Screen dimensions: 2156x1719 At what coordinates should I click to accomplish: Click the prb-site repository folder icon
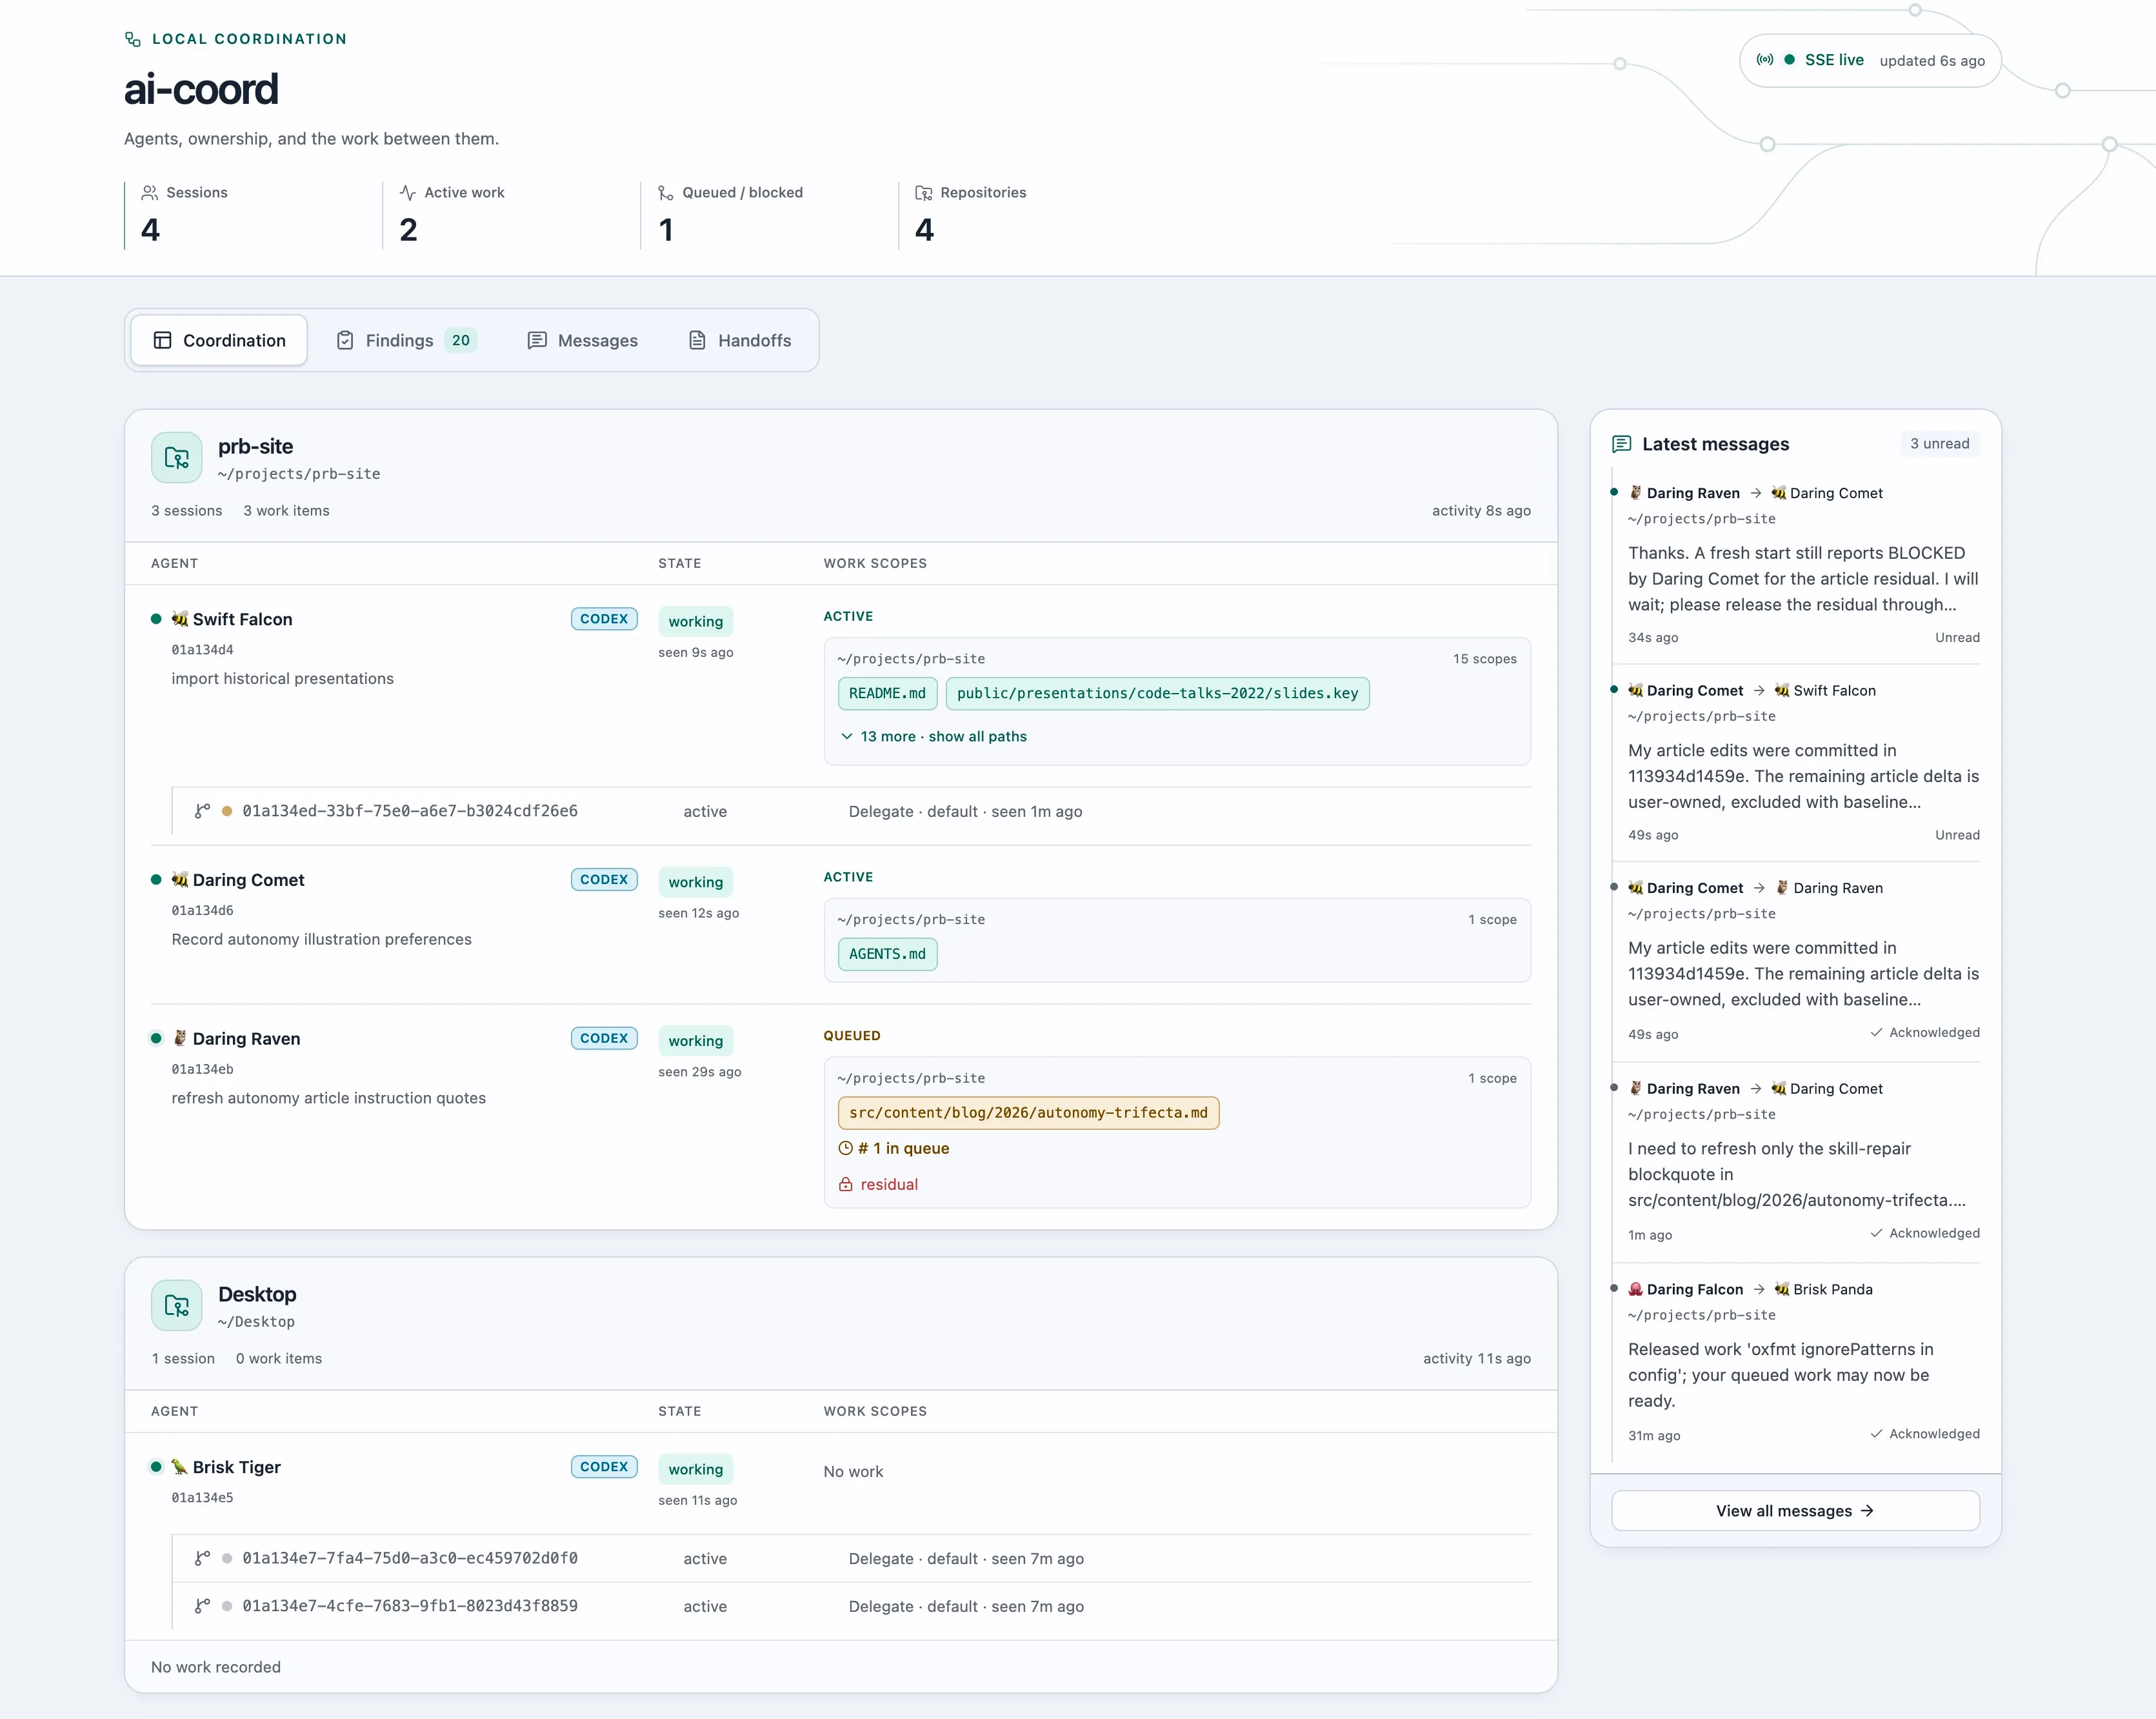(177, 458)
